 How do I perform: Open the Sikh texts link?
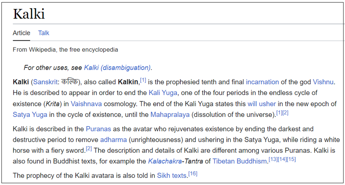[x=172, y=176]
